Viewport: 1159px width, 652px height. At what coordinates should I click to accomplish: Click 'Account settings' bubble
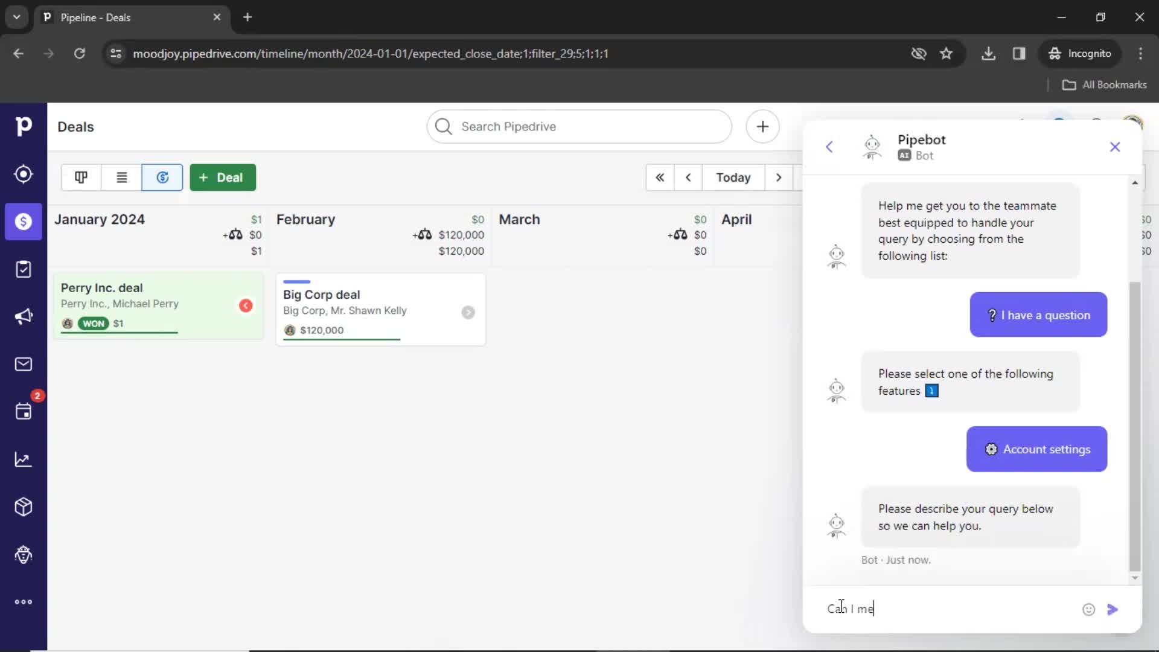coord(1036,449)
